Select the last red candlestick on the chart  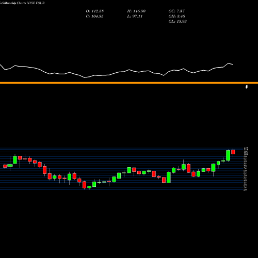tap(233, 152)
